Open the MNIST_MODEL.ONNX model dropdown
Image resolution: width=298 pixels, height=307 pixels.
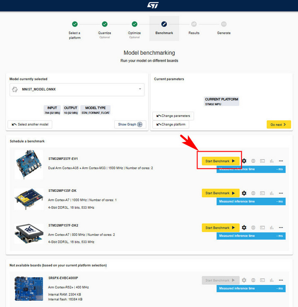[x=77, y=89]
